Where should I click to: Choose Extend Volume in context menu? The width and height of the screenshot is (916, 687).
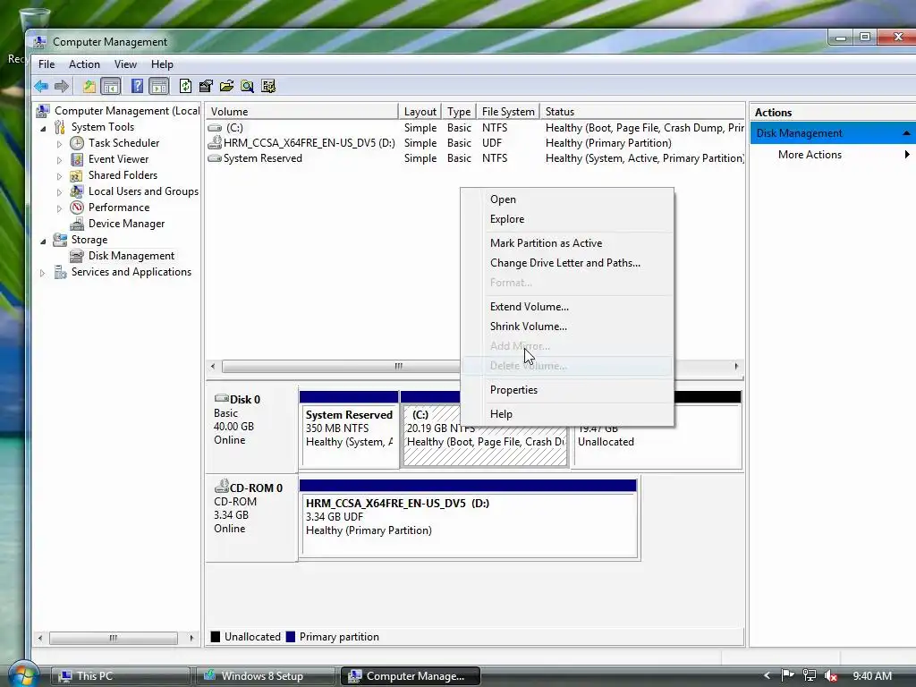(x=566, y=307)
